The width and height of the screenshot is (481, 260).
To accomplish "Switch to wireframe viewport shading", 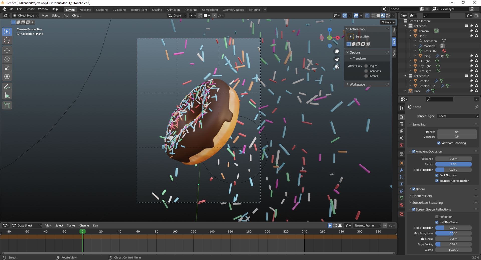I will [x=374, y=15].
